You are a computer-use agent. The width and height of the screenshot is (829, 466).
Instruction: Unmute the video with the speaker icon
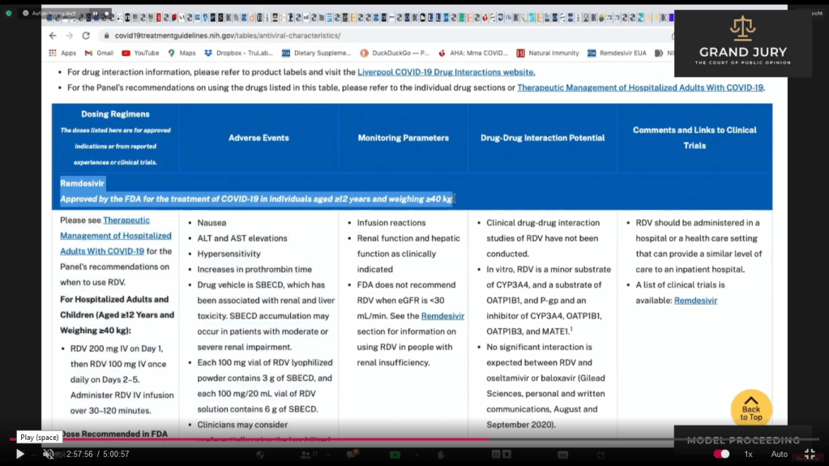click(x=48, y=455)
